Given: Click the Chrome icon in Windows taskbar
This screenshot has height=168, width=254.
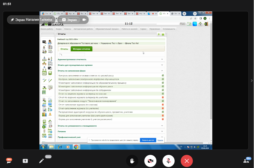Looking at the screenshot, I should [76, 147].
